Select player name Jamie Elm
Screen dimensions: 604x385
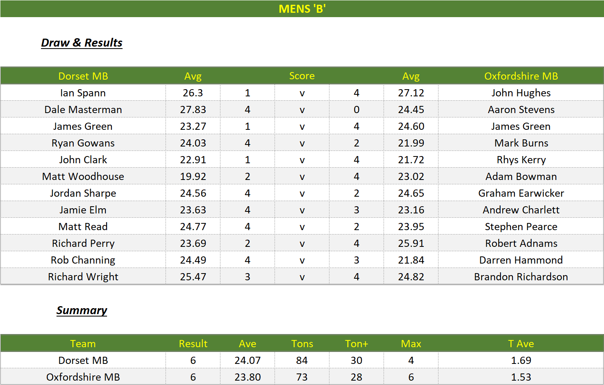[x=83, y=210]
